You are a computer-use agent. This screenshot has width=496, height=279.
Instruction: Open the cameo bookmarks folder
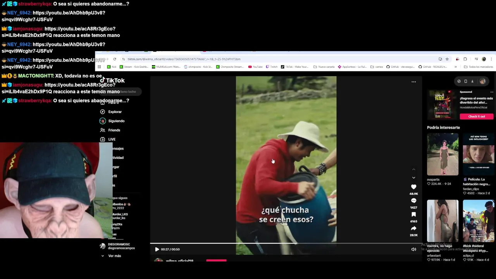377,67
